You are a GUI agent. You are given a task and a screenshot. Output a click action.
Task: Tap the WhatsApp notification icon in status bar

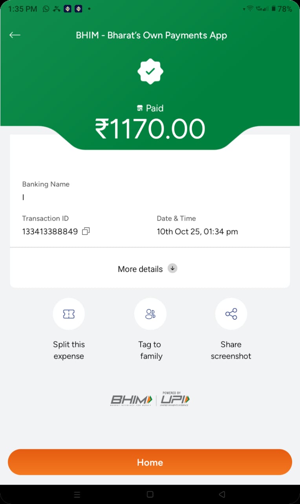coord(46,9)
